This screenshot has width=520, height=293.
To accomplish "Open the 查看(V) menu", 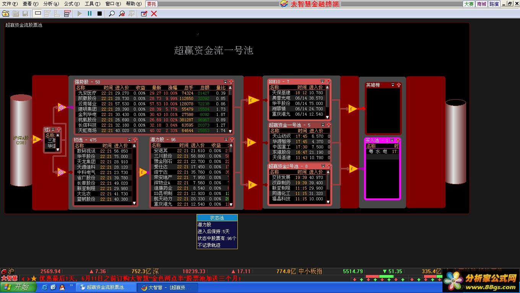I will point(31,4).
